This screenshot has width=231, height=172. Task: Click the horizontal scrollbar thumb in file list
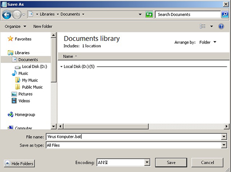click(106, 126)
